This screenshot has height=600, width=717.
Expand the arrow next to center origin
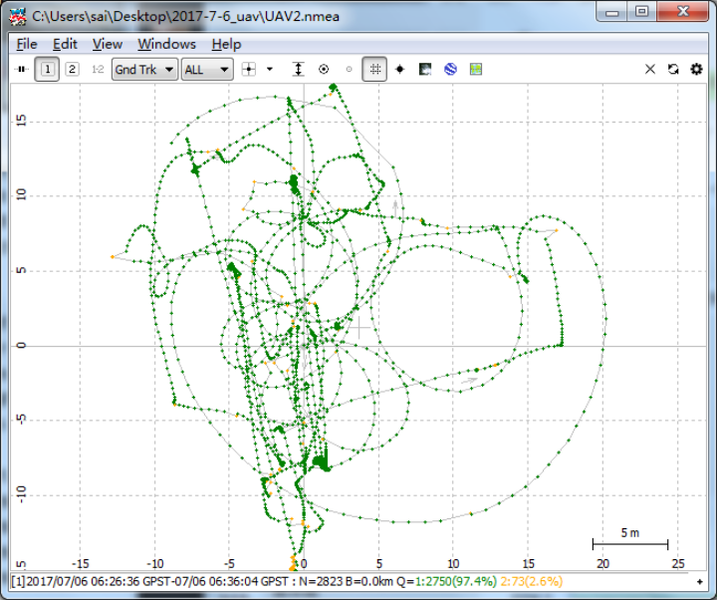[270, 69]
